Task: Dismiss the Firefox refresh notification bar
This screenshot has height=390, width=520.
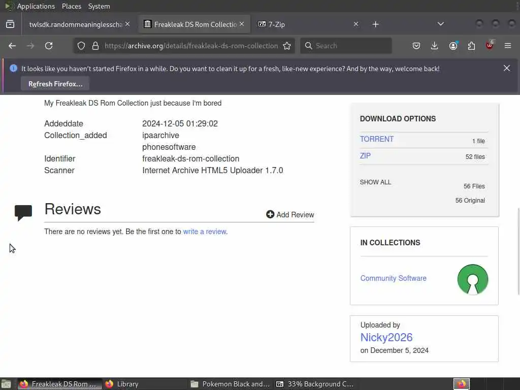Action: point(507,69)
